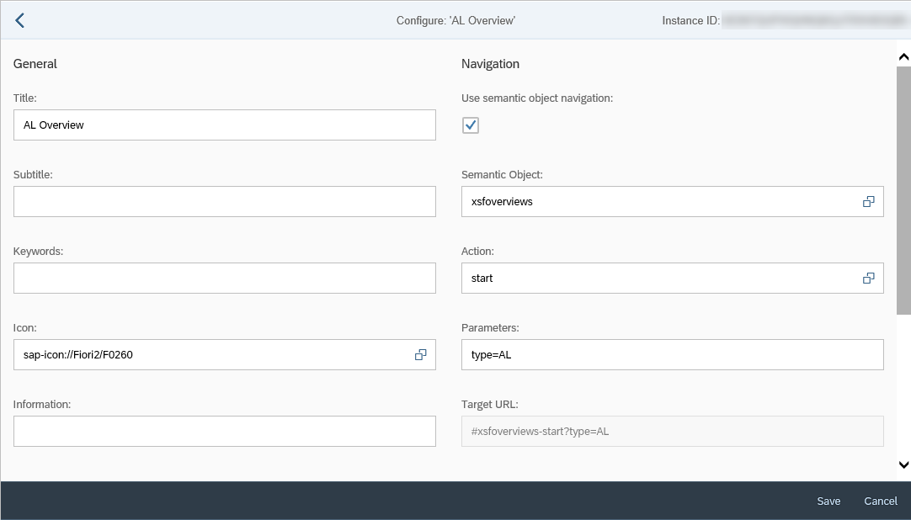911x520 pixels.
Task: Click the Semantic Object text field
Action: (657, 202)
